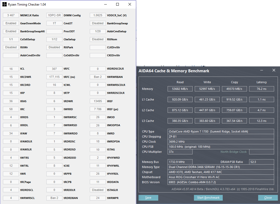Click L1 Cache Read 920.09 GB/s value

pos(180,99)
